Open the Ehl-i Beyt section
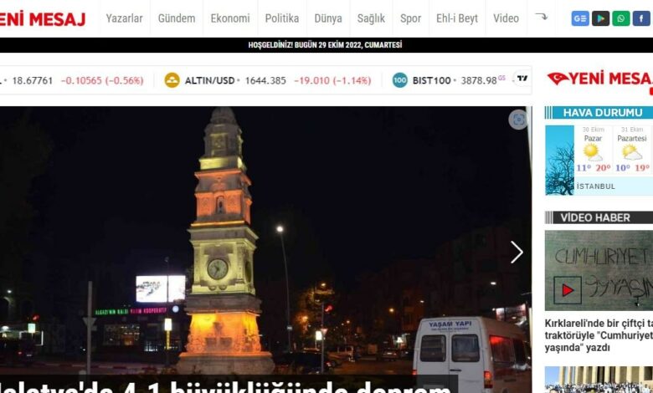Image resolution: width=653 pixels, height=393 pixels. 457,18
